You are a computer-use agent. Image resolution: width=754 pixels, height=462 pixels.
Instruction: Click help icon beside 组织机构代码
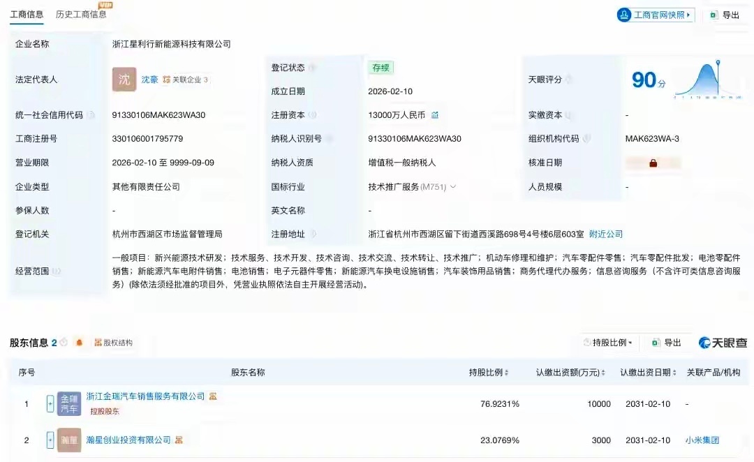coord(586,138)
